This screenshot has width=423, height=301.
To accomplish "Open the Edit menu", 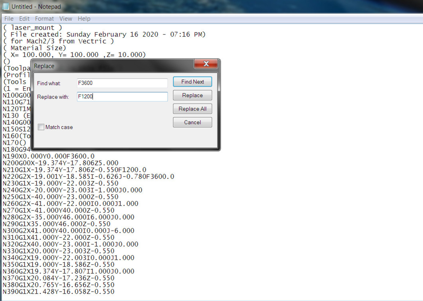I will (x=24, y=19).
